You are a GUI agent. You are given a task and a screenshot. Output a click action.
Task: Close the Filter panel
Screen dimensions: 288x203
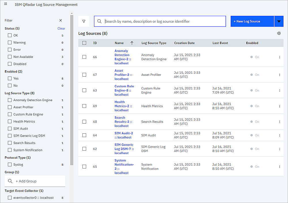tap(60, 20)
